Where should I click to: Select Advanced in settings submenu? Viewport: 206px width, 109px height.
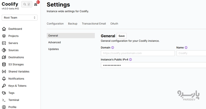pos(54,42)
